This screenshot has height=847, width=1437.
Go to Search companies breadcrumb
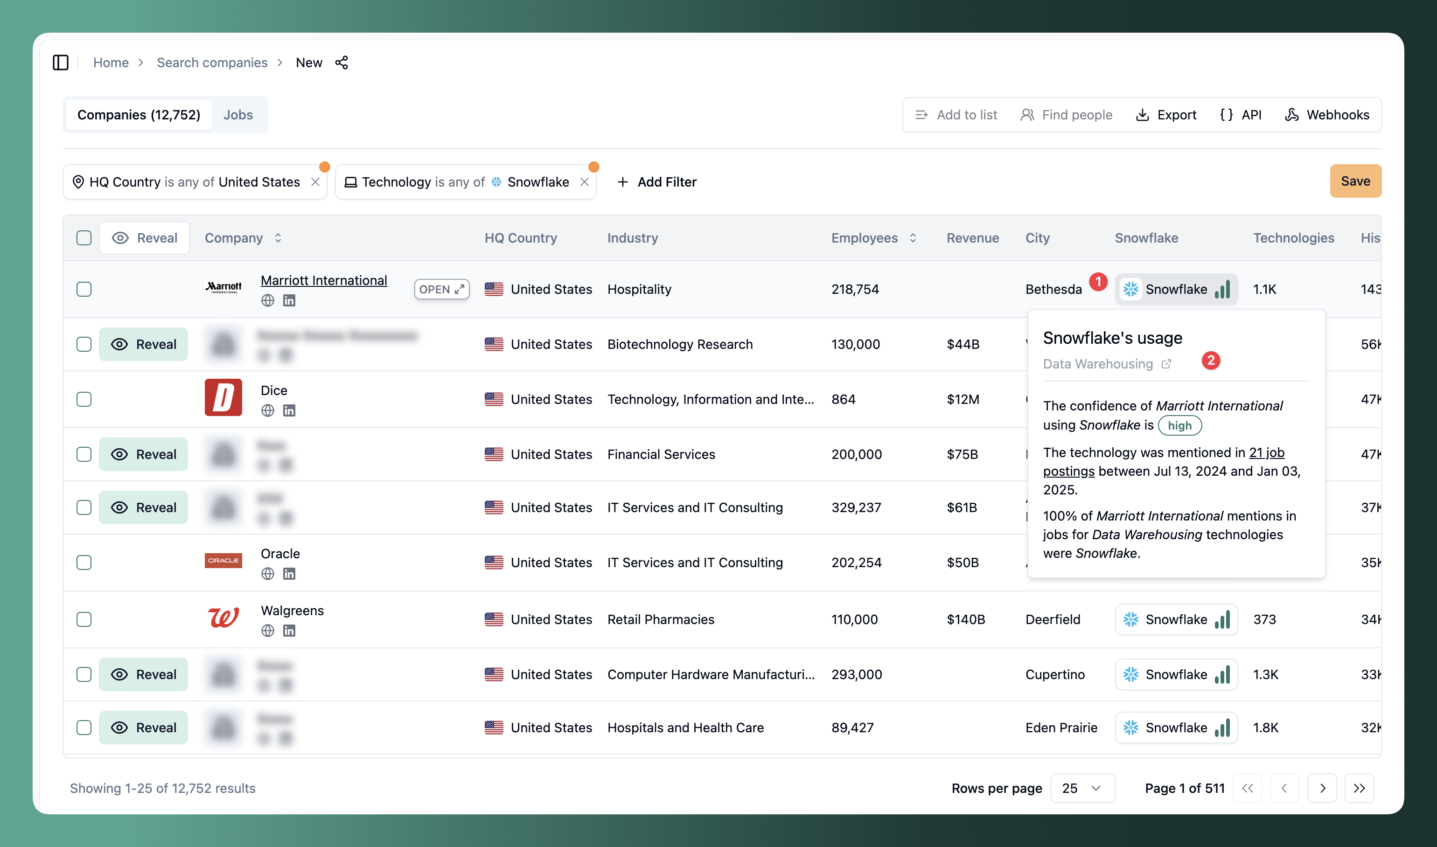(x=212, y=62)
